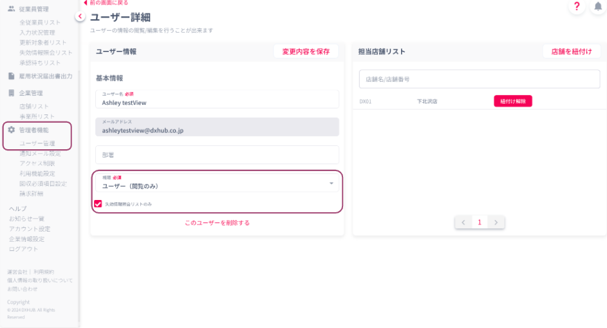Image resolution: width=607 pixels, height=328 pixels.
Task: Click the 従業員管理 people icon
Action: [x=11, y=9]
